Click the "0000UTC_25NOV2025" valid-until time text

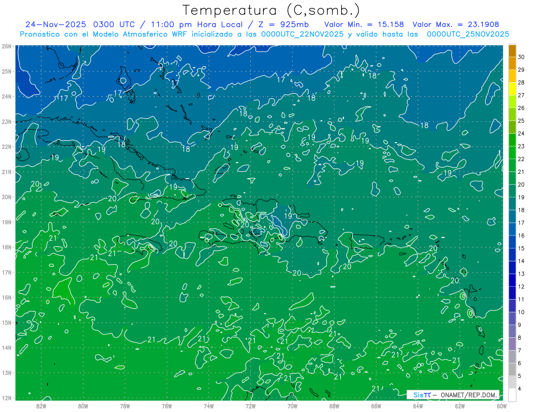[x=468, y=34]
